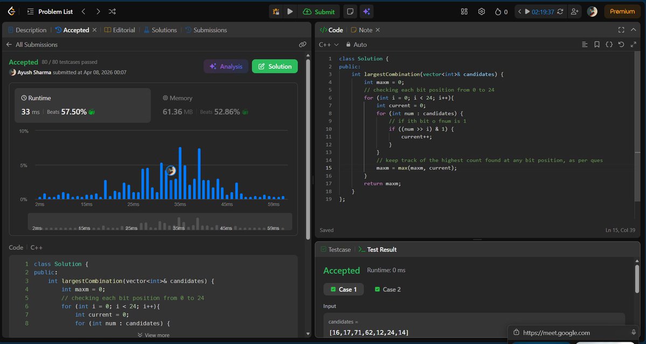Image resolution: width=646 pixels, height=344 pixels.
Task: Open the AI sparkle assistant icon
Action: click(x=366, y=11)
